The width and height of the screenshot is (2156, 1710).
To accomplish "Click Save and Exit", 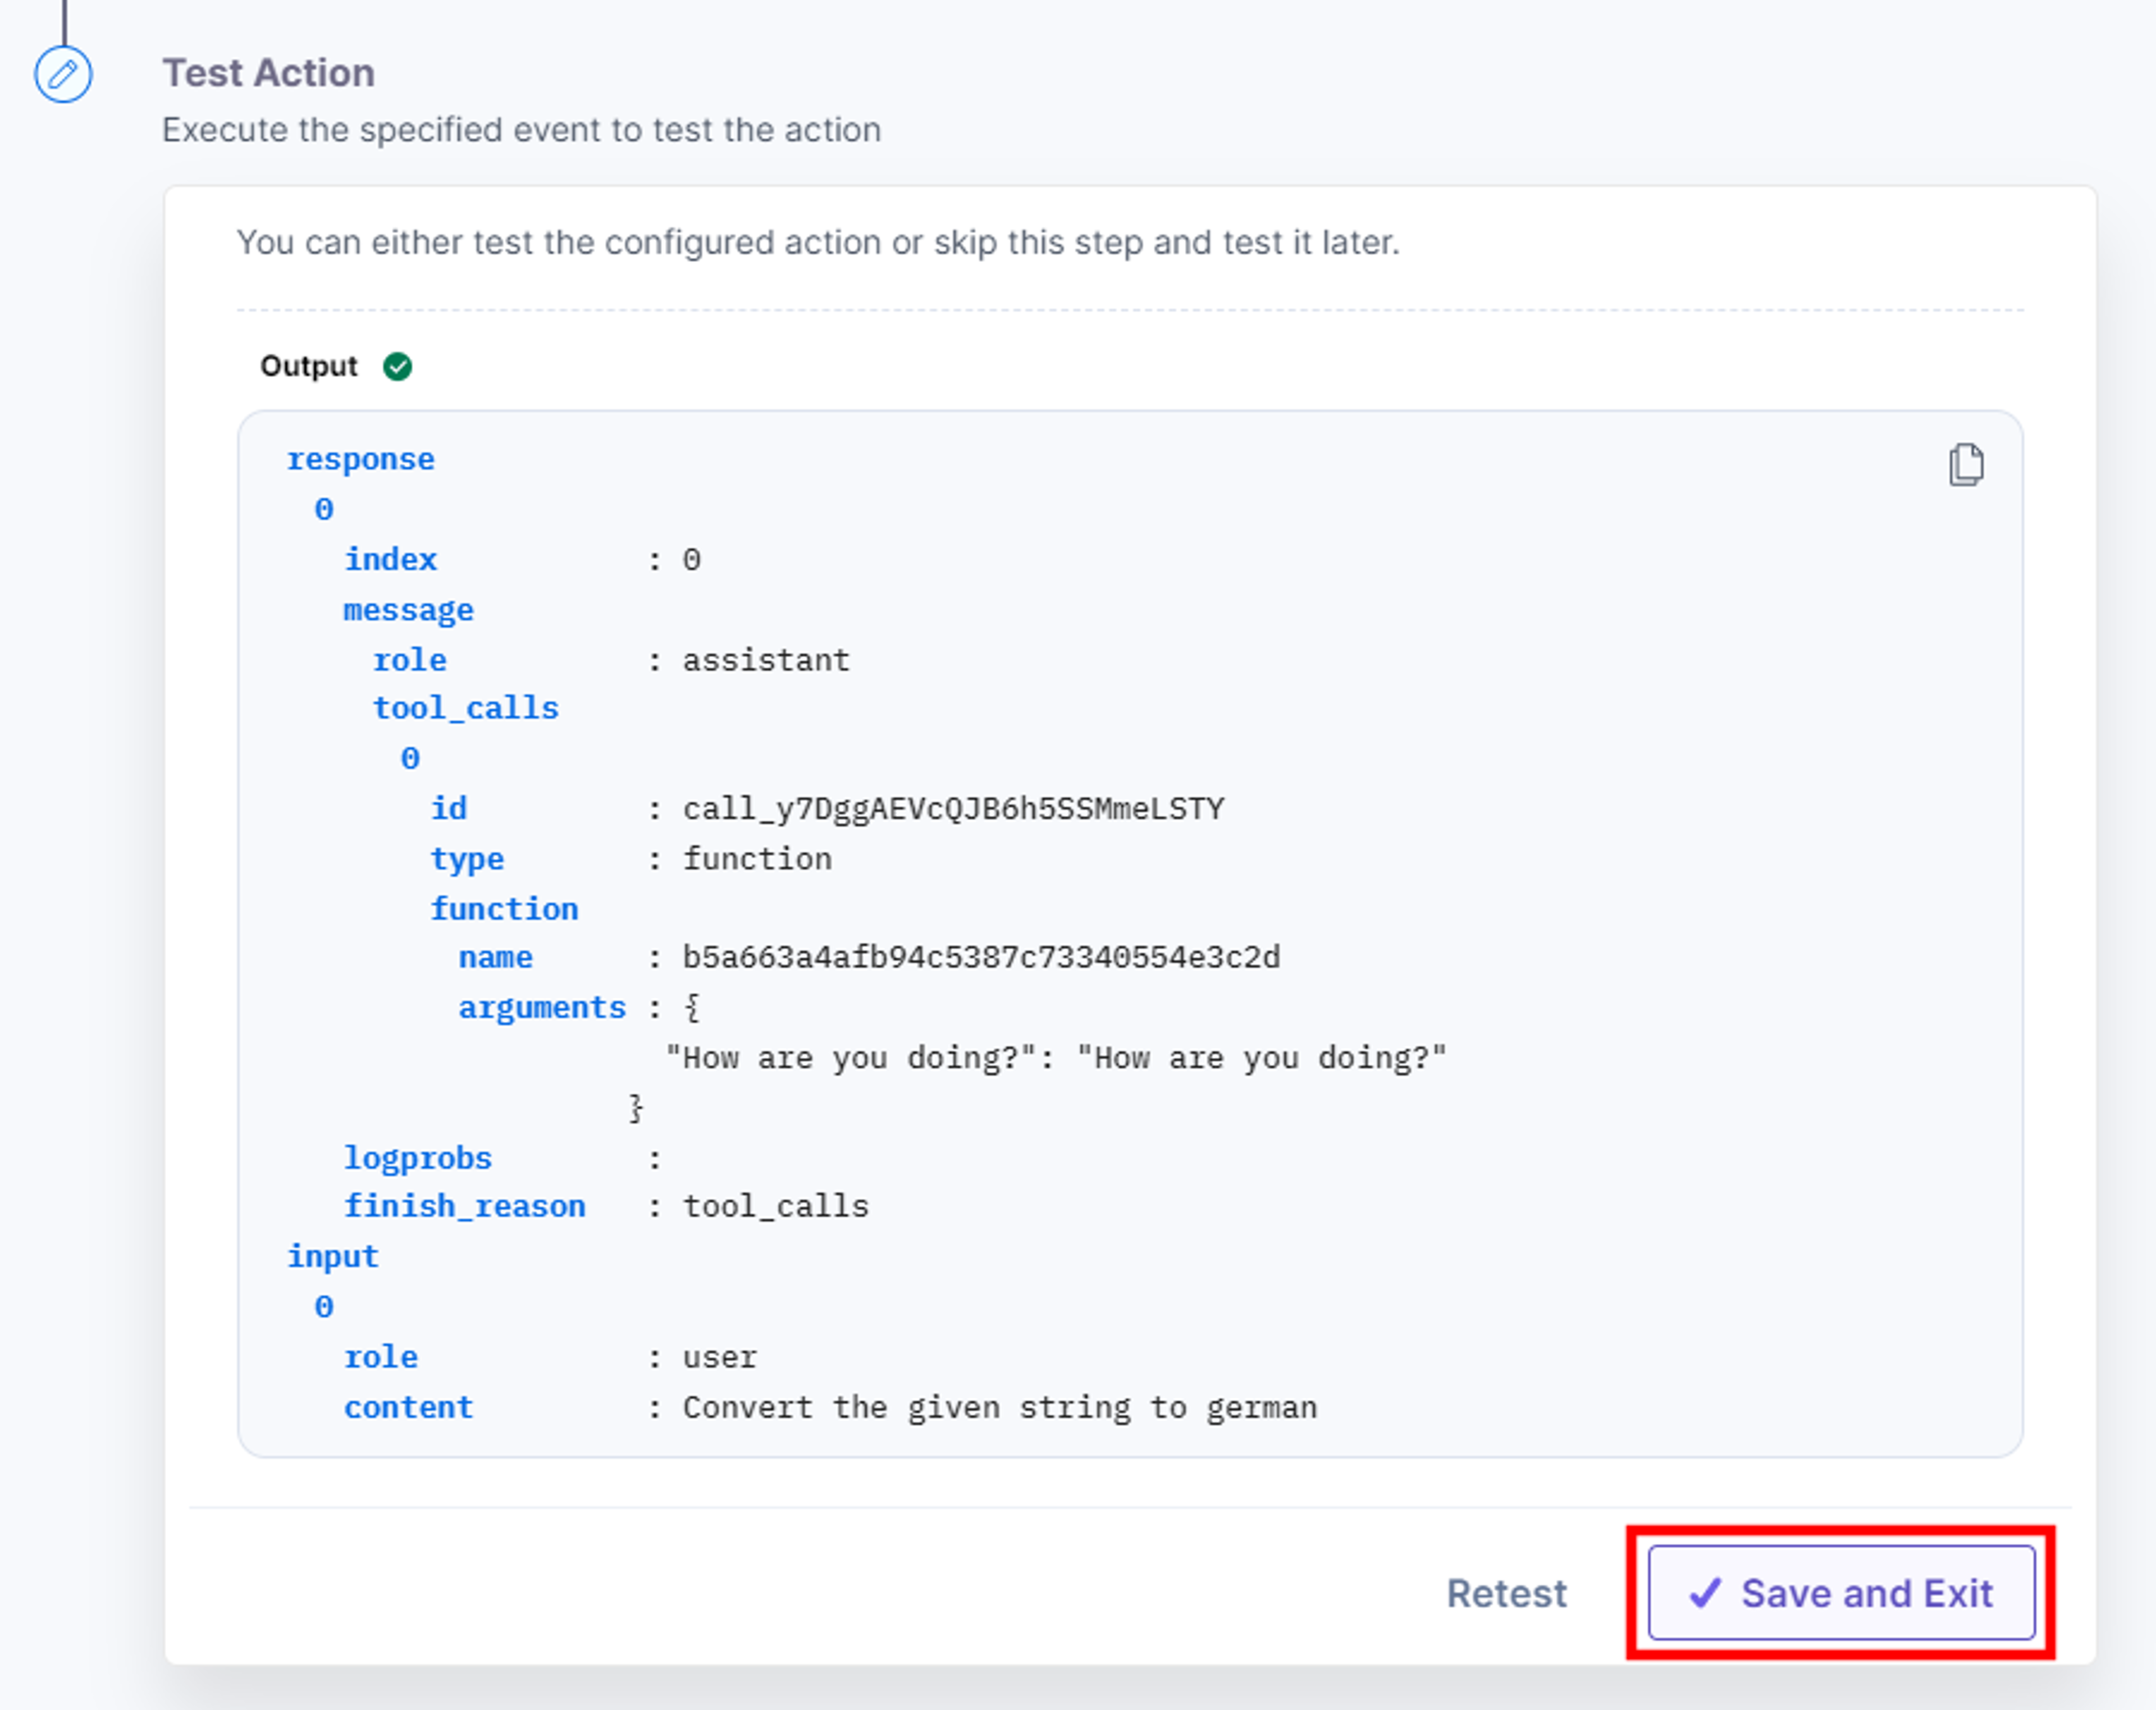I will (1841, 1593).
